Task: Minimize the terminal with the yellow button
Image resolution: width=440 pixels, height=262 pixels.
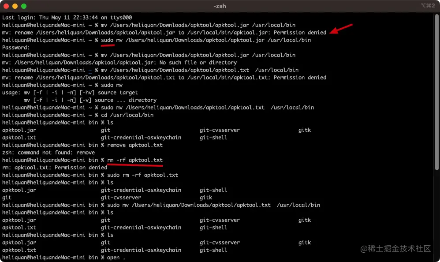Action: (15, 6)
